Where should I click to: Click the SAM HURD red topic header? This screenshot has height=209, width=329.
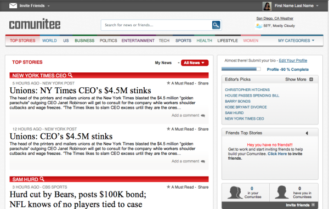[109, 179]
